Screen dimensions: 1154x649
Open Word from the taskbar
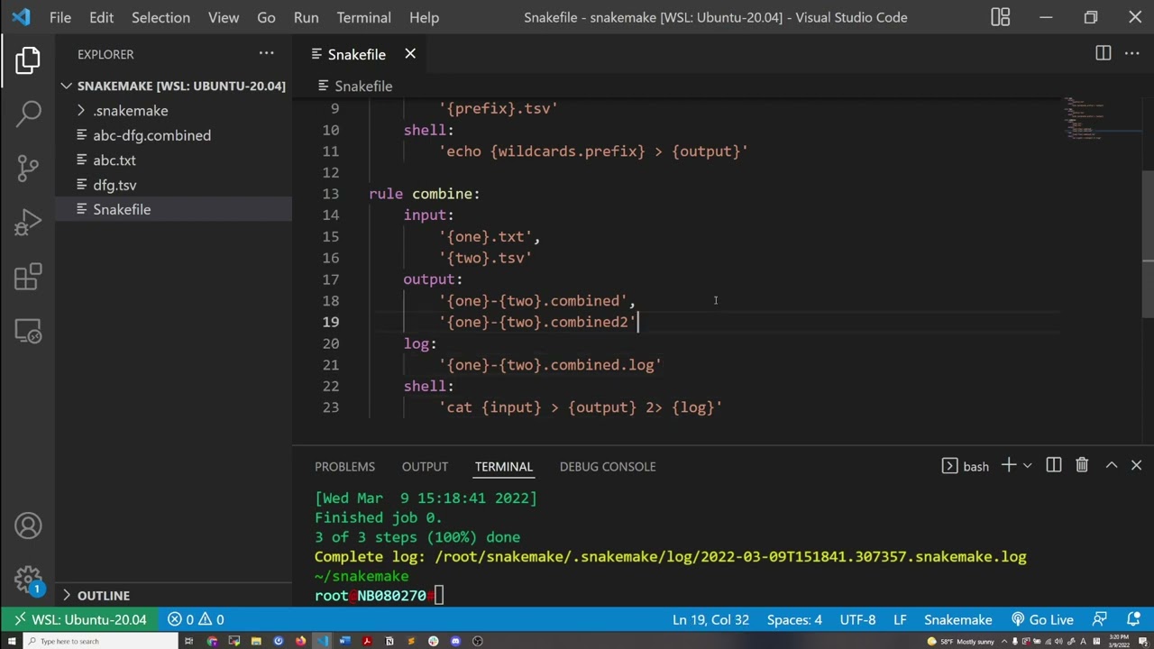tap(344, 641)
